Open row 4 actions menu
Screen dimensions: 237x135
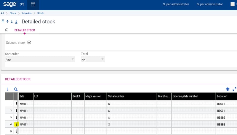16,124
